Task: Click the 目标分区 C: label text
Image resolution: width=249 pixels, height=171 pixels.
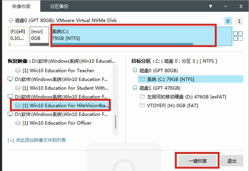Action: 174,61
